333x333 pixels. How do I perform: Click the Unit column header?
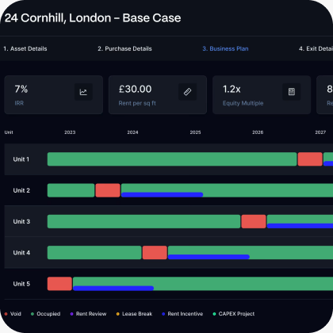point(9,132)
